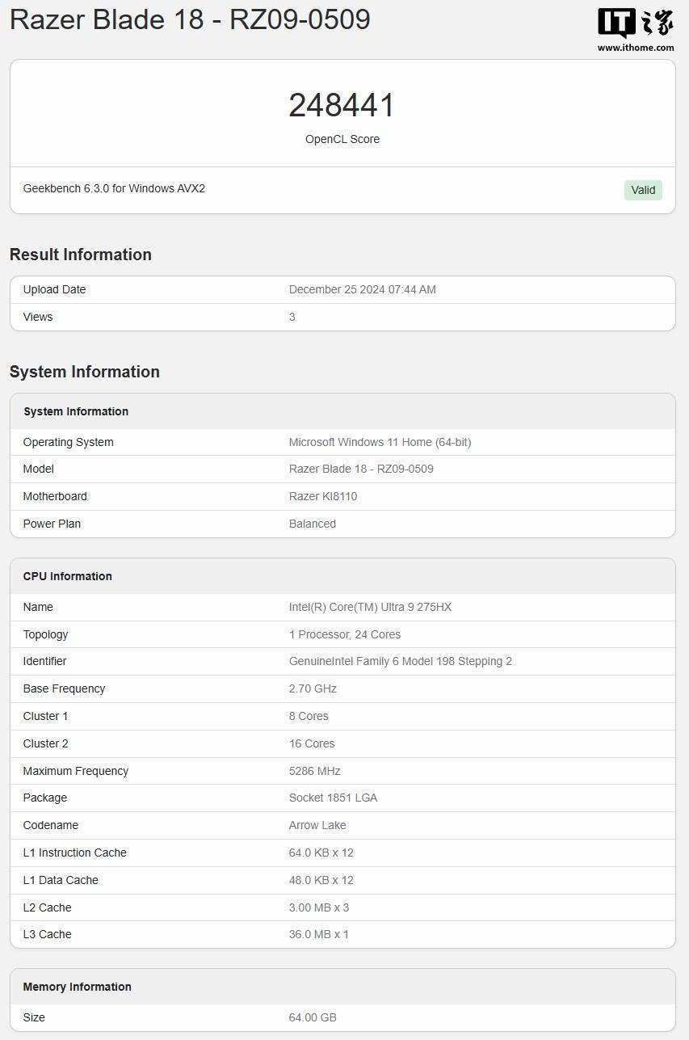Select the Model row's Razer Blade 18 value

click(x=361, y=469)
